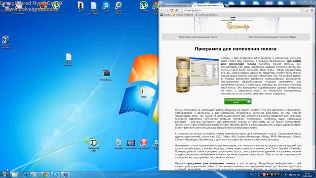Image resolution: width=316 pixels, height=178 pixels.
Task: Select the Logitech webcam desktop shortcut
Action: coord(118,8)
